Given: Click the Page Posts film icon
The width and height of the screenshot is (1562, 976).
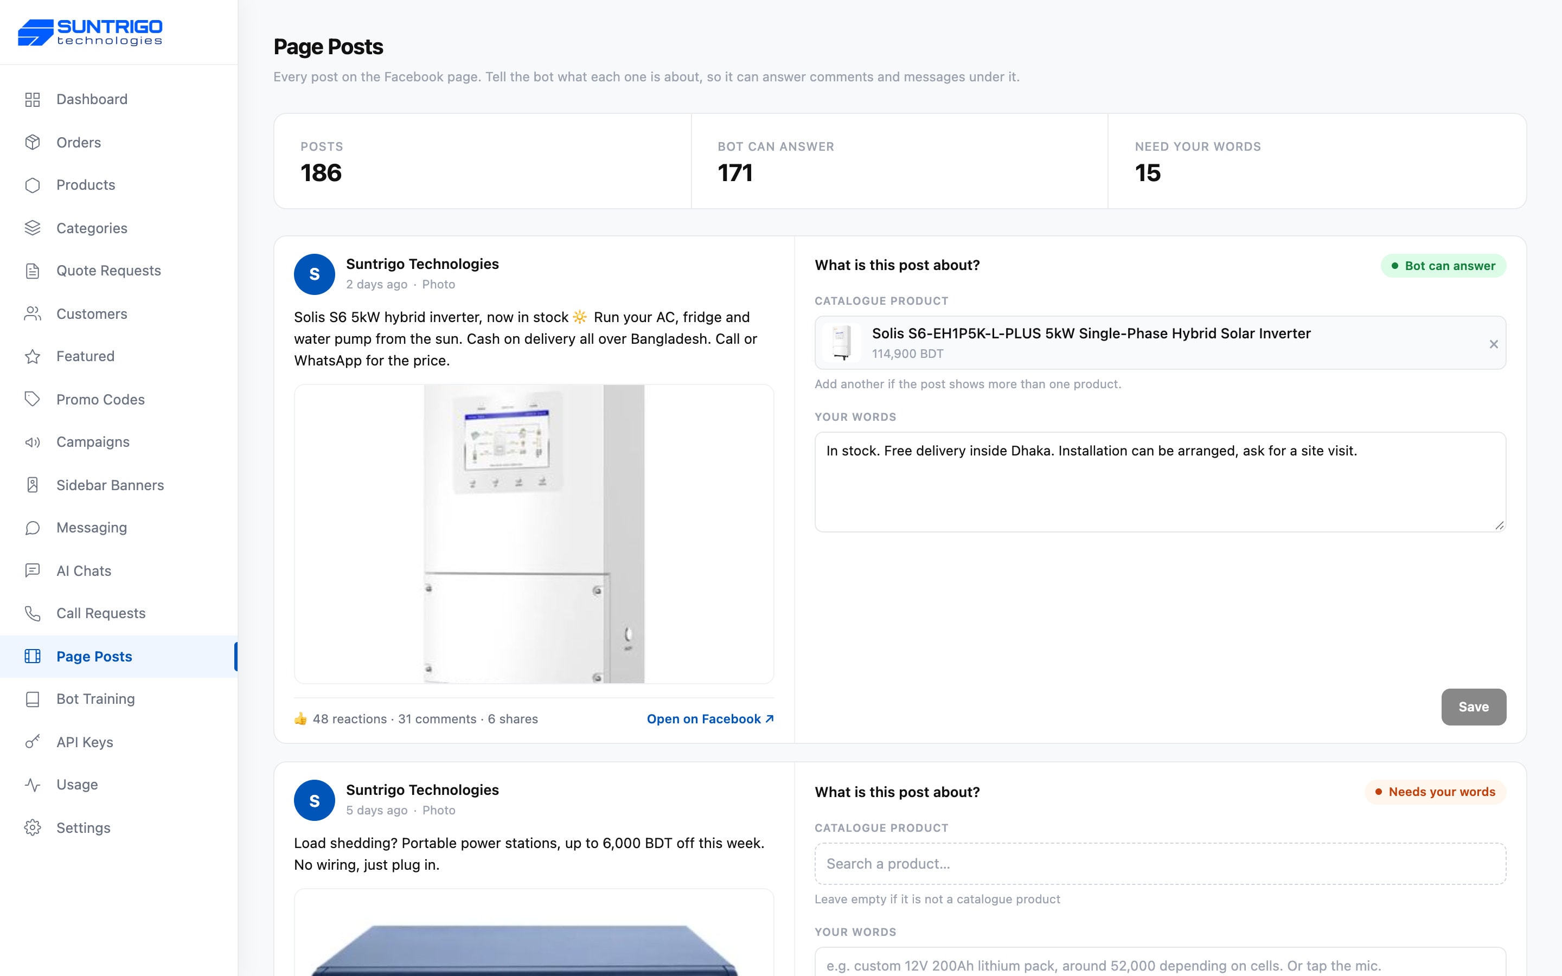Looking at the screenshot, I should pyautogui.click(x=33, y=657).
